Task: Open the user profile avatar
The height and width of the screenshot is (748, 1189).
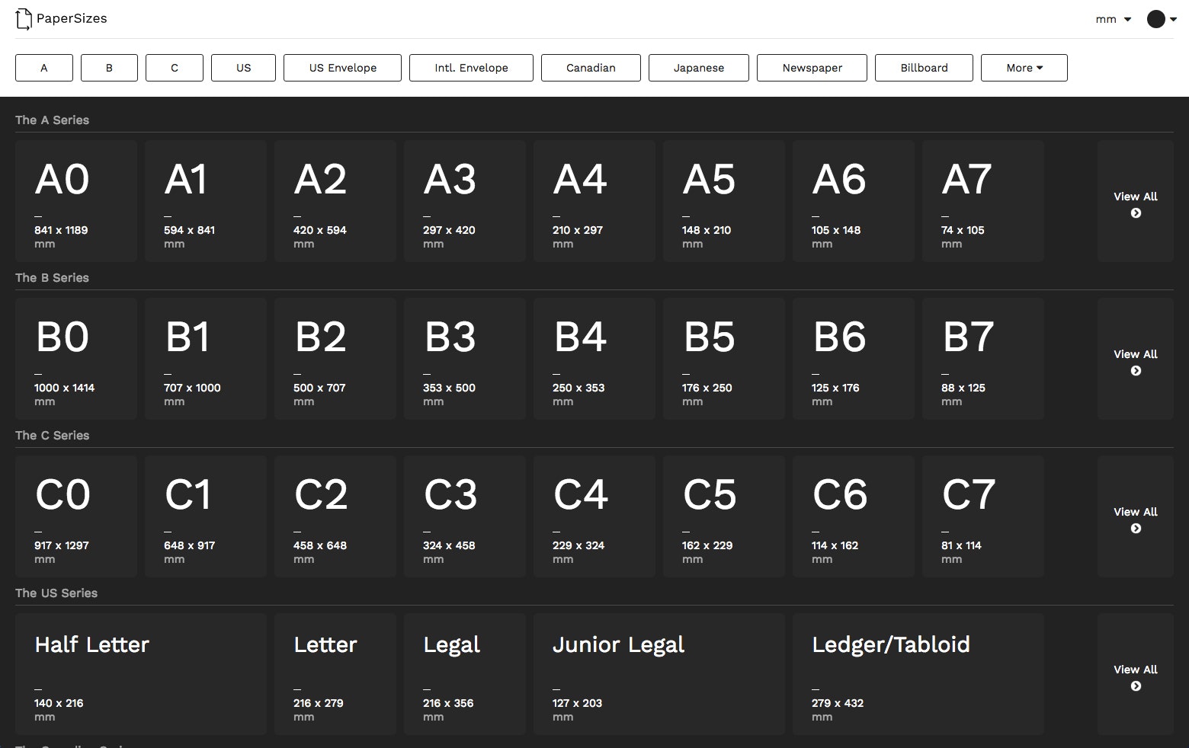Action: click(1155, 18)
